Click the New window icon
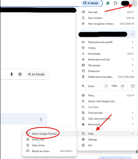 coord(83,18)
